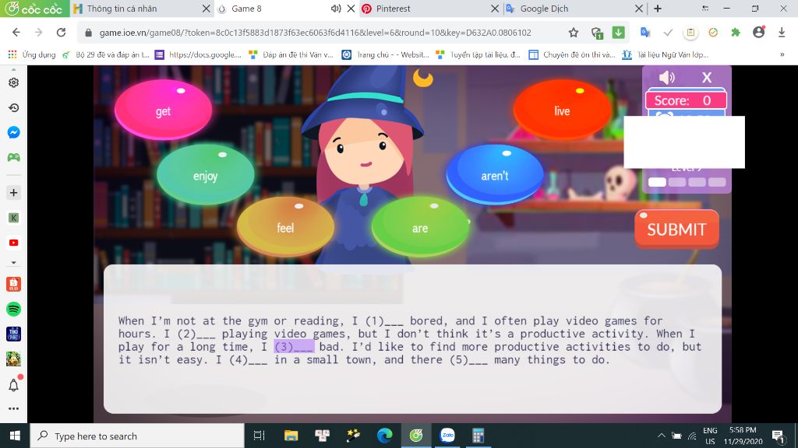This screenshot has width=798, height=448.
Task: Click the taskbar search box
Action: pos(137,436)
